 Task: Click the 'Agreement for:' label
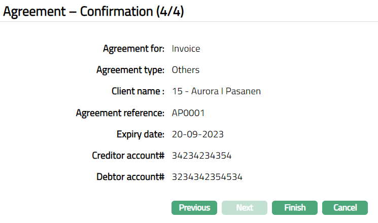[x=133, y=49]
